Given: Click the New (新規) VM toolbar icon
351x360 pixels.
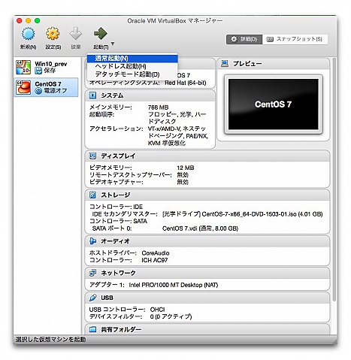Looking at the screenshot, I should 28,34.
